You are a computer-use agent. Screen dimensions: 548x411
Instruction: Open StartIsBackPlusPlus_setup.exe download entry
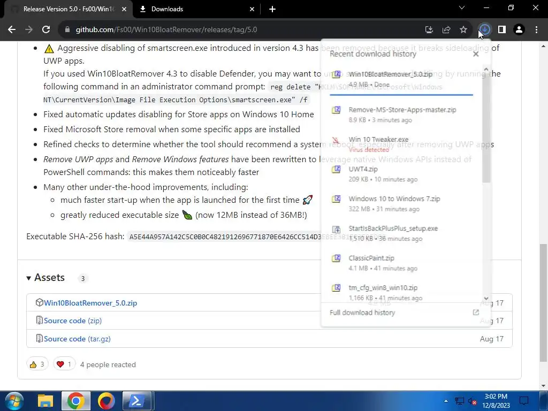401,233
